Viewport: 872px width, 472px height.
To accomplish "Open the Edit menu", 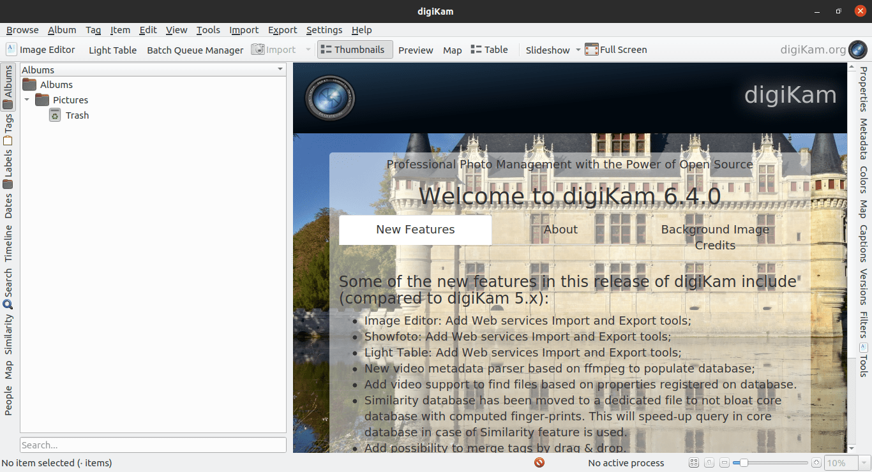I will tap(148, 30).
